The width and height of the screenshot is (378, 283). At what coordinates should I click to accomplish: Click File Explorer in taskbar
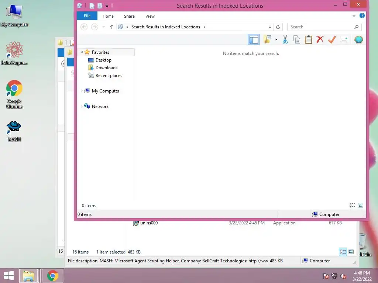pos(28,276)
